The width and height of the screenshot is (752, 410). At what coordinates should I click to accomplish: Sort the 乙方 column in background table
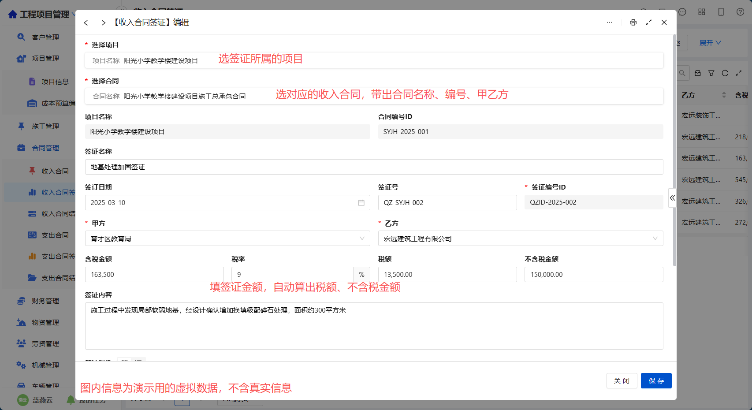coord(724,95)
